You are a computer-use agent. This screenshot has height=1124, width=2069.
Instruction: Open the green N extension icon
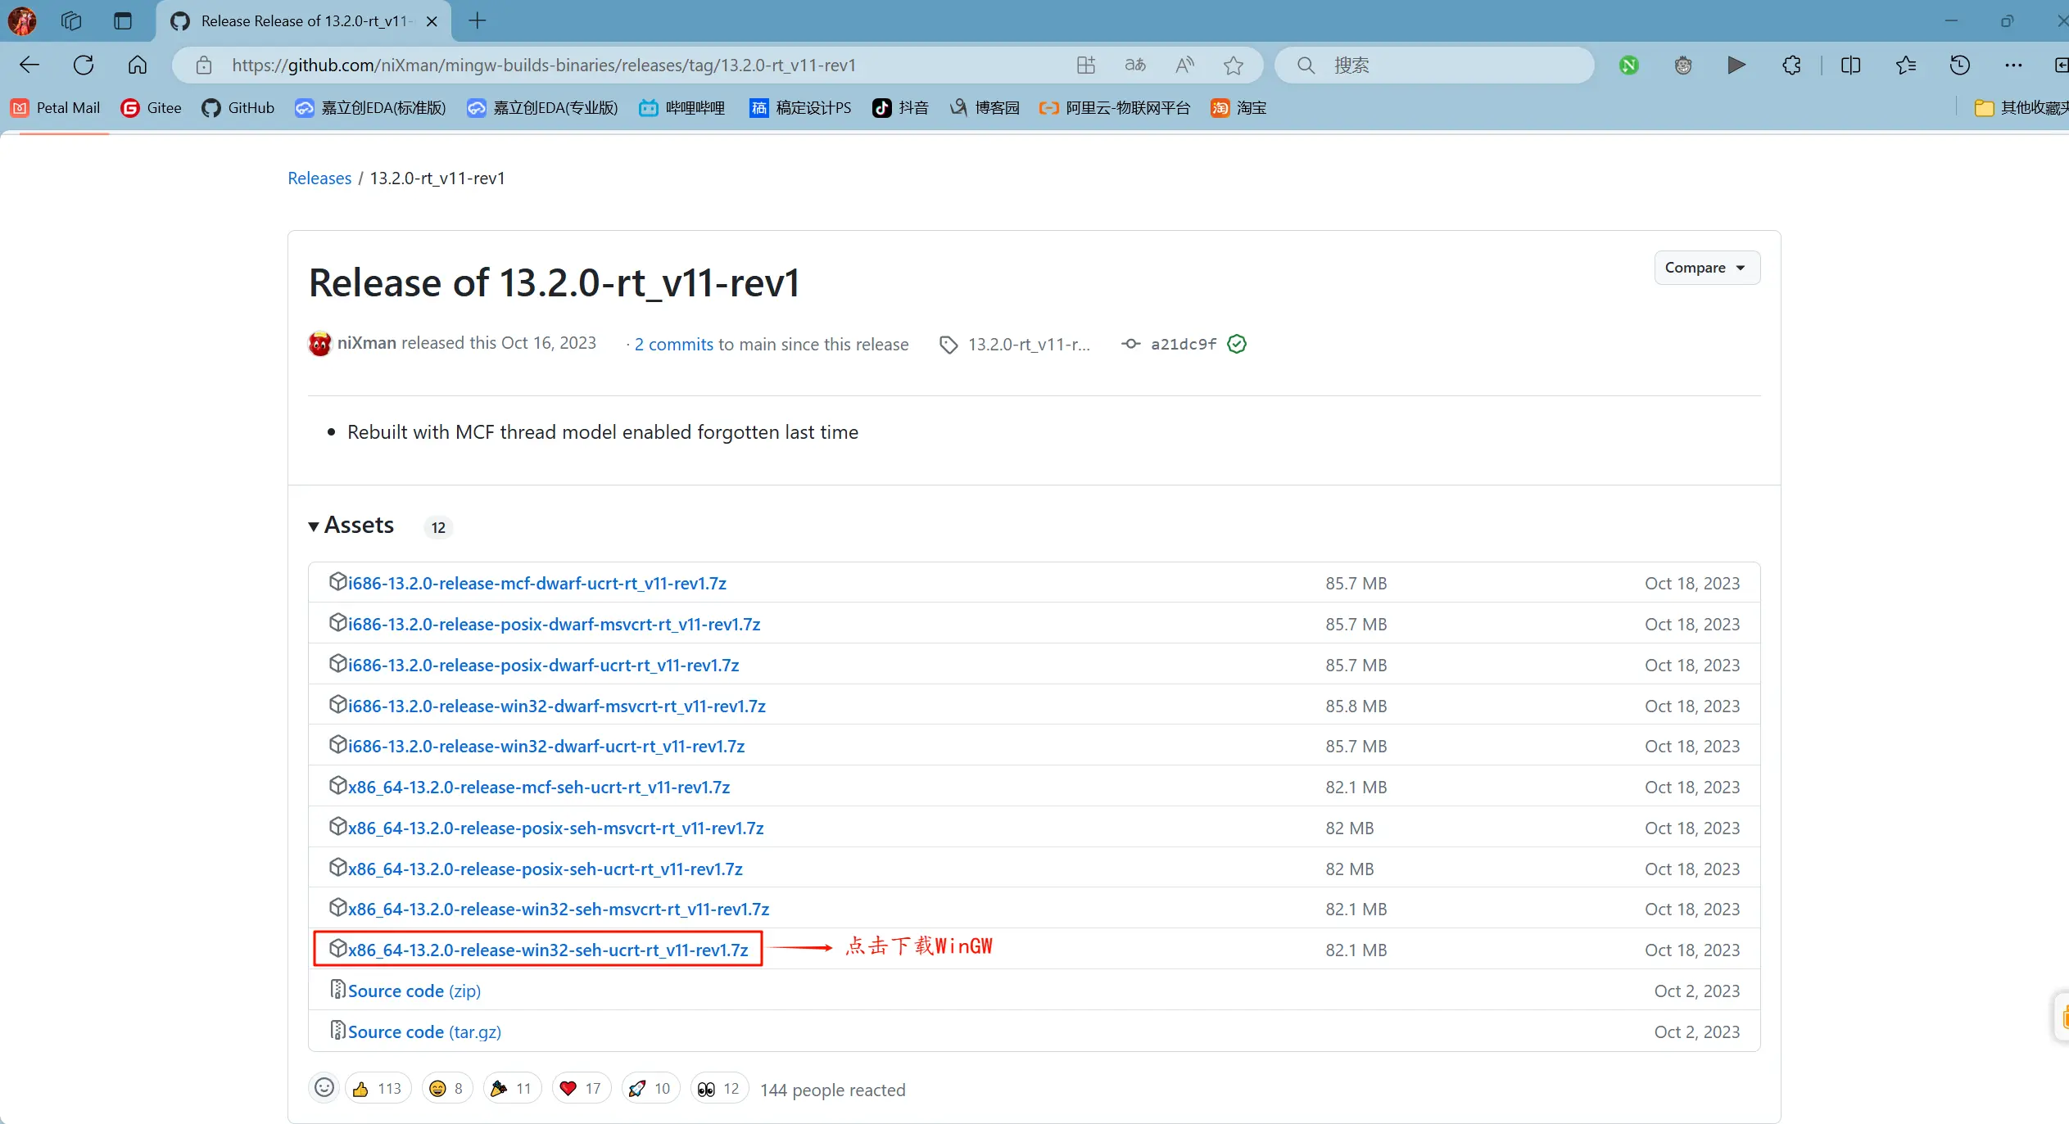click(x=1629, y=65)
